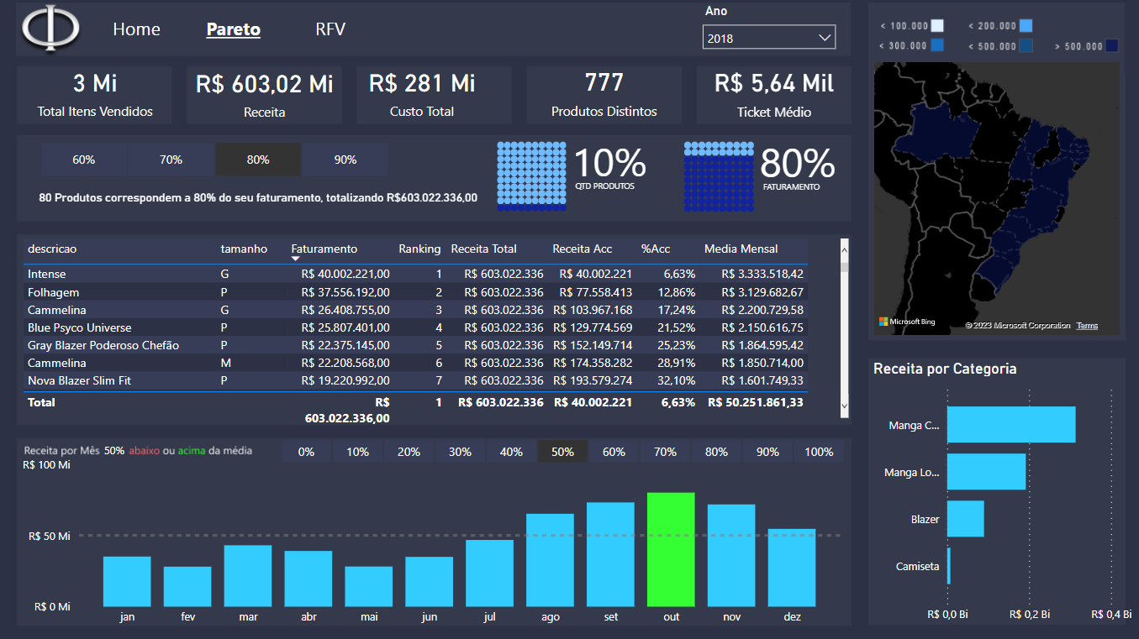
Task: Click the light blue QTD Produtos dot grid
Action: click(x=530, y=174)
